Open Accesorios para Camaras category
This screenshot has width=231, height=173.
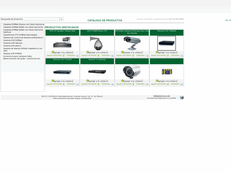22,57
